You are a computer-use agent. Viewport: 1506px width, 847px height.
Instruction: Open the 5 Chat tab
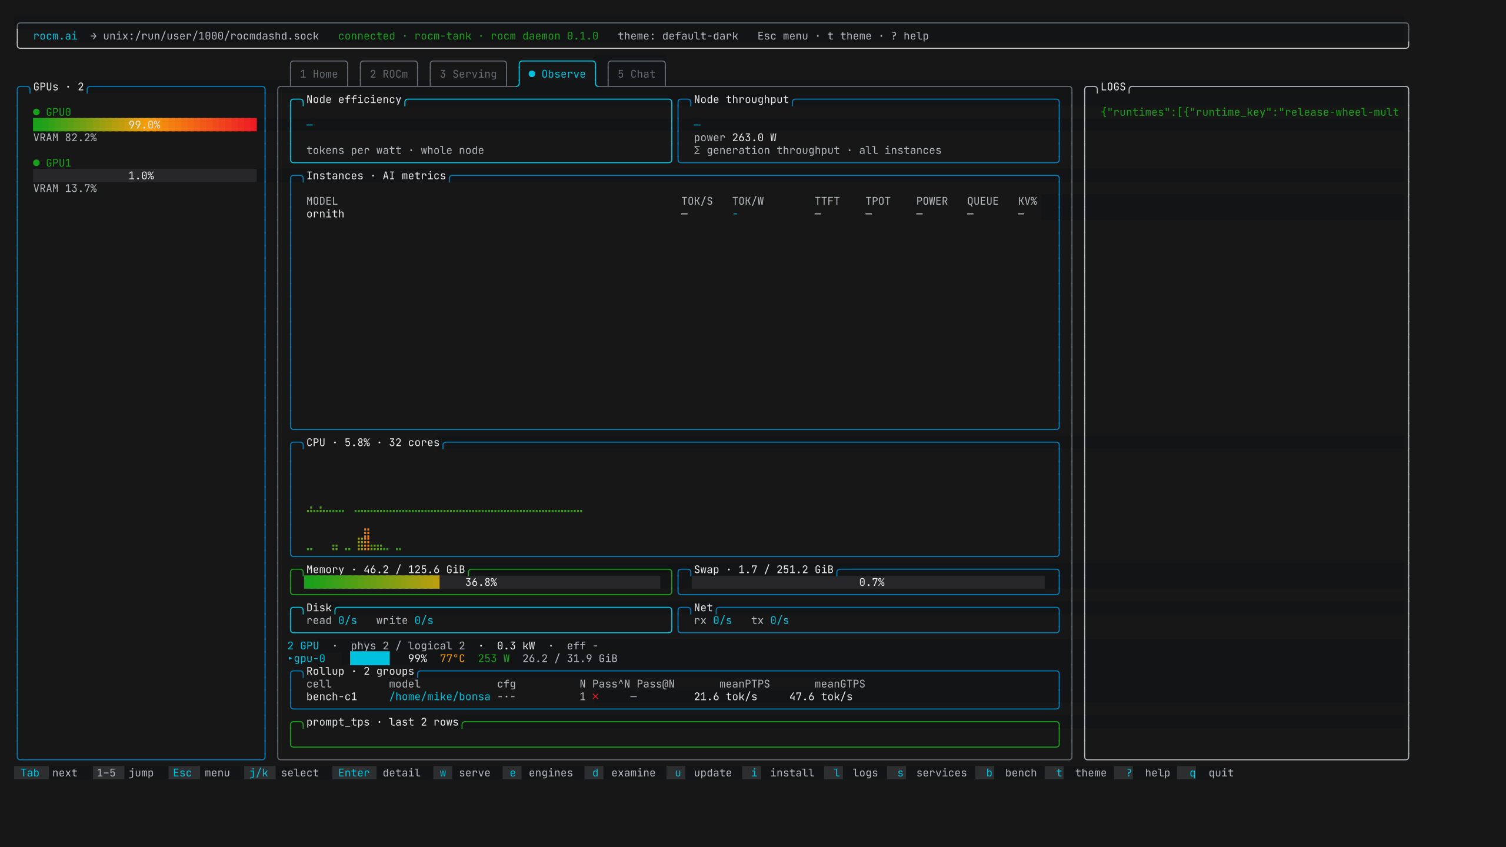pyautogui.click(x=637, y=74)
